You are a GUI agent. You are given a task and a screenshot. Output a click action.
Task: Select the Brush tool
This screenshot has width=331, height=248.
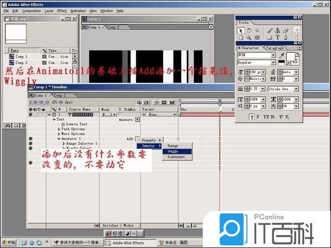270,31
